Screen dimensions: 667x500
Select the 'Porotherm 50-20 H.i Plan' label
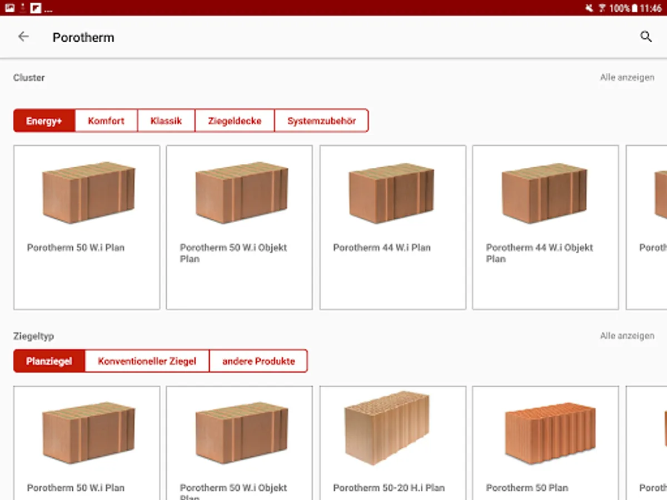[x=389, y=488]
